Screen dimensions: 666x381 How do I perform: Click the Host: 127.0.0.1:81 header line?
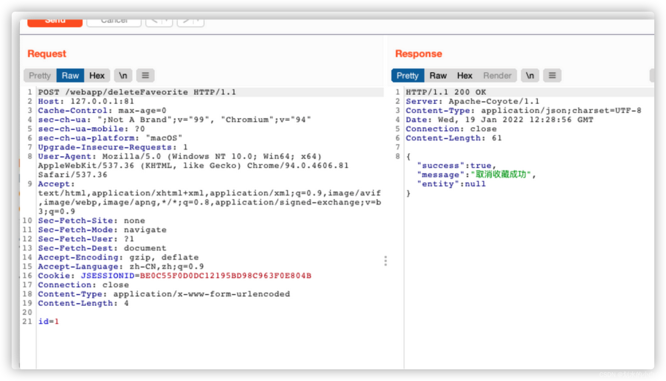86,101
